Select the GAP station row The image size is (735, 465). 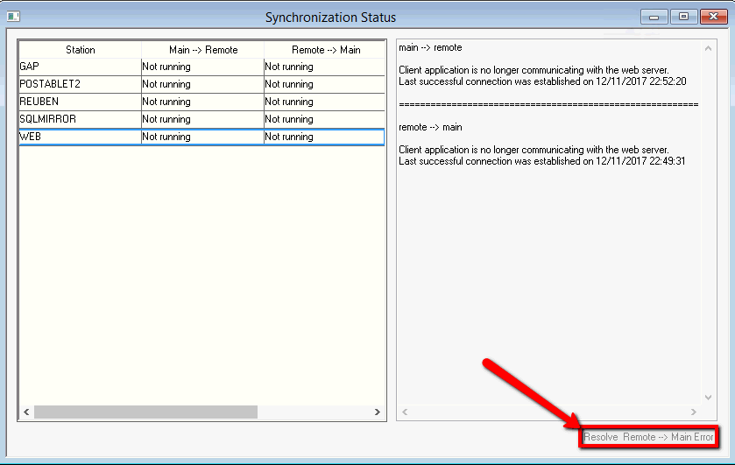tap(79, 67)
